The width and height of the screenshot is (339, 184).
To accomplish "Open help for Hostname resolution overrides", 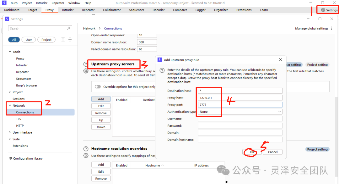I will tap(86, 149).
